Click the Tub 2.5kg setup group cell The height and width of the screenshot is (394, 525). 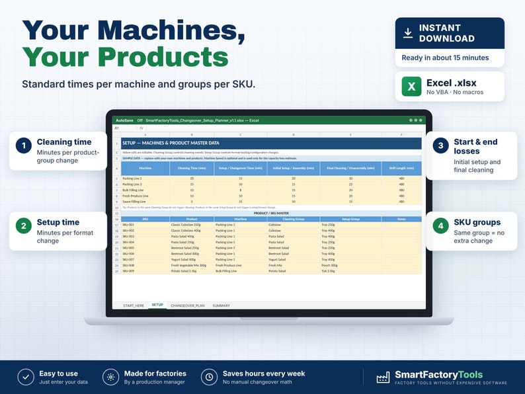pyautogui.click(x=350, y=271)
